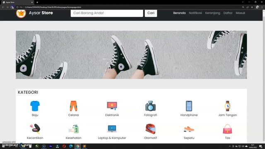
Task: Open the Chrome profile avatar
Action: click(x=258, y=7)
